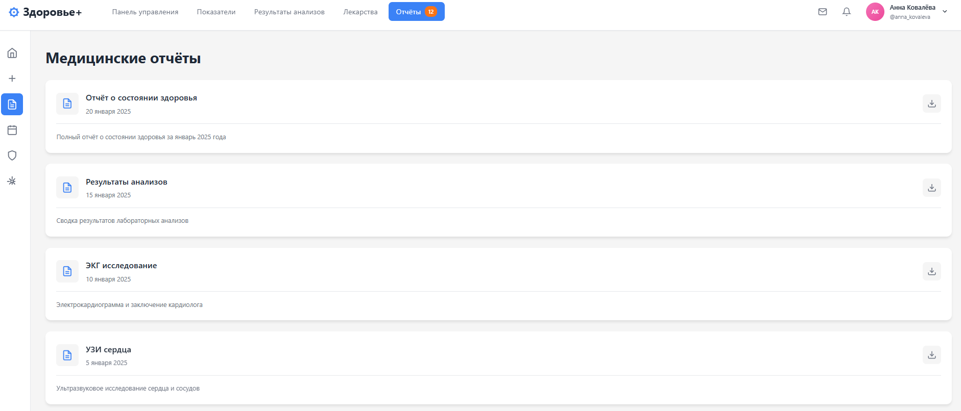The width and height of the screenshot is (961, 411).
Task: Open the mail envelope icon in the header
Action: [x=823, y=12]
